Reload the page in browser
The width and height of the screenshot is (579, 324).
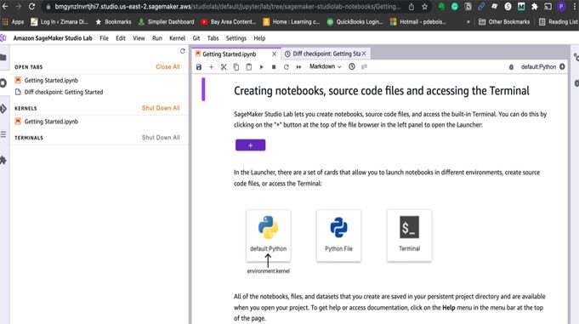pyautogui.click(x=31, y=7)
